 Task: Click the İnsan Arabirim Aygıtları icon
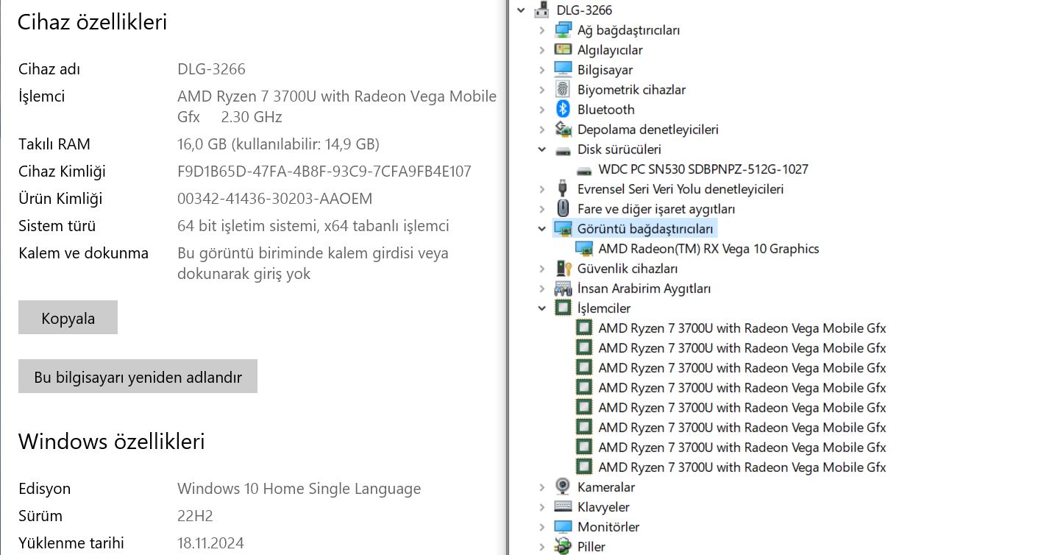(x=563, y=288)
